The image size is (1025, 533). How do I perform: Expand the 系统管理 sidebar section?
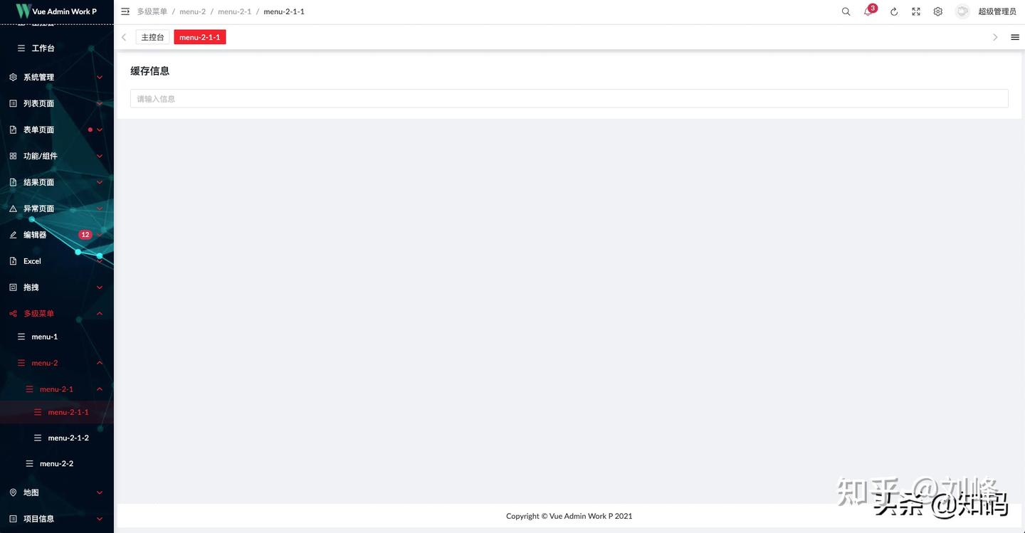pyautogui.click(x=39, y=75)
